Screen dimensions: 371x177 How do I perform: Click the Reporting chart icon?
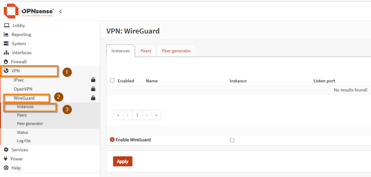pyautogui.click(x=6, y=34)
